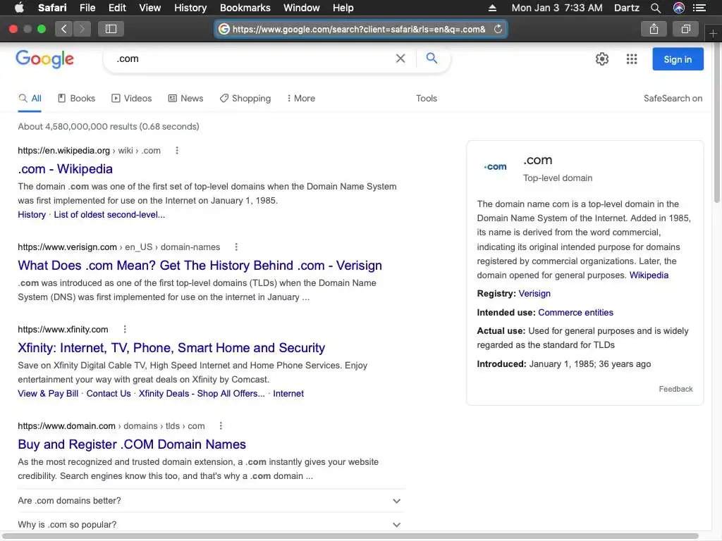The width and height of the screenshot is (722, 541).
Task: Follow the History sitelink under Wikipedia
Action: [32, 214]
